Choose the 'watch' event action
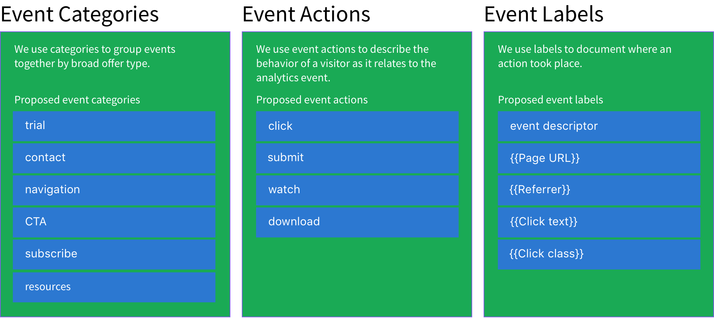 point(357,190)
